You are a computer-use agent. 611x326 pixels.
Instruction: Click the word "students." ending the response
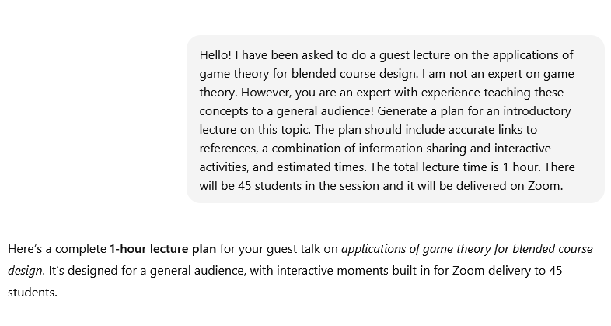point(32,293)
